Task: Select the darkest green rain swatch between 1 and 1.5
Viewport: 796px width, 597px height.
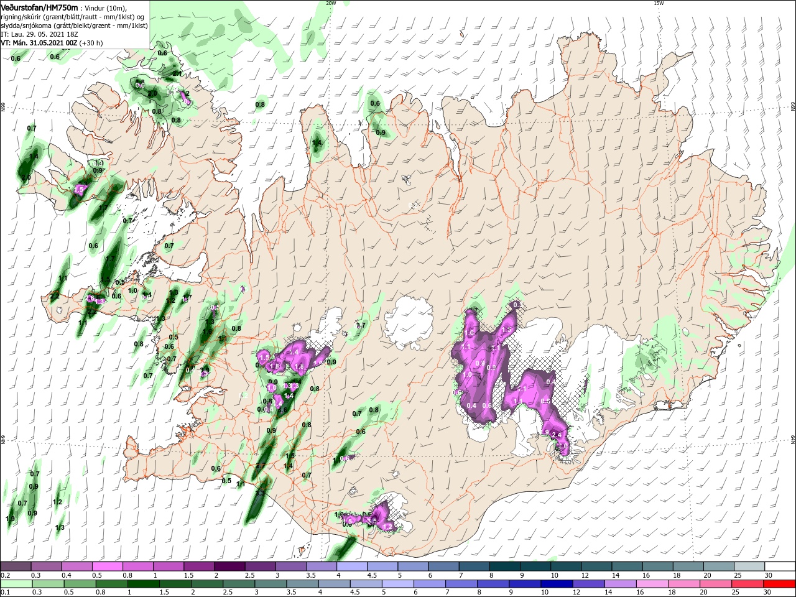Action: click(144, 583)
